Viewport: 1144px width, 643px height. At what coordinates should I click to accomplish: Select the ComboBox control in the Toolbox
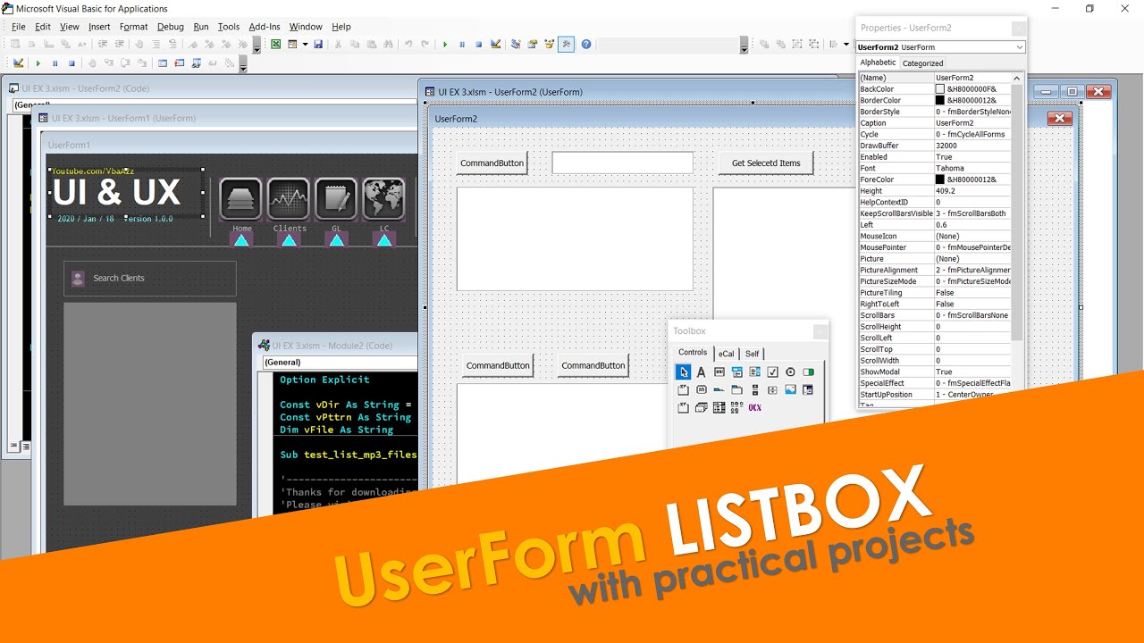pos(737,372)
